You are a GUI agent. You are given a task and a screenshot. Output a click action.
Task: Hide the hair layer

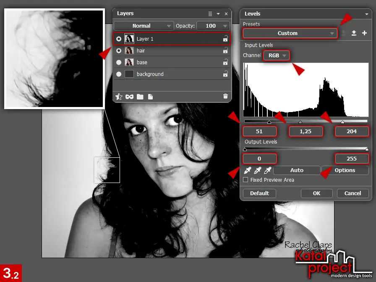tap(119, 50)
